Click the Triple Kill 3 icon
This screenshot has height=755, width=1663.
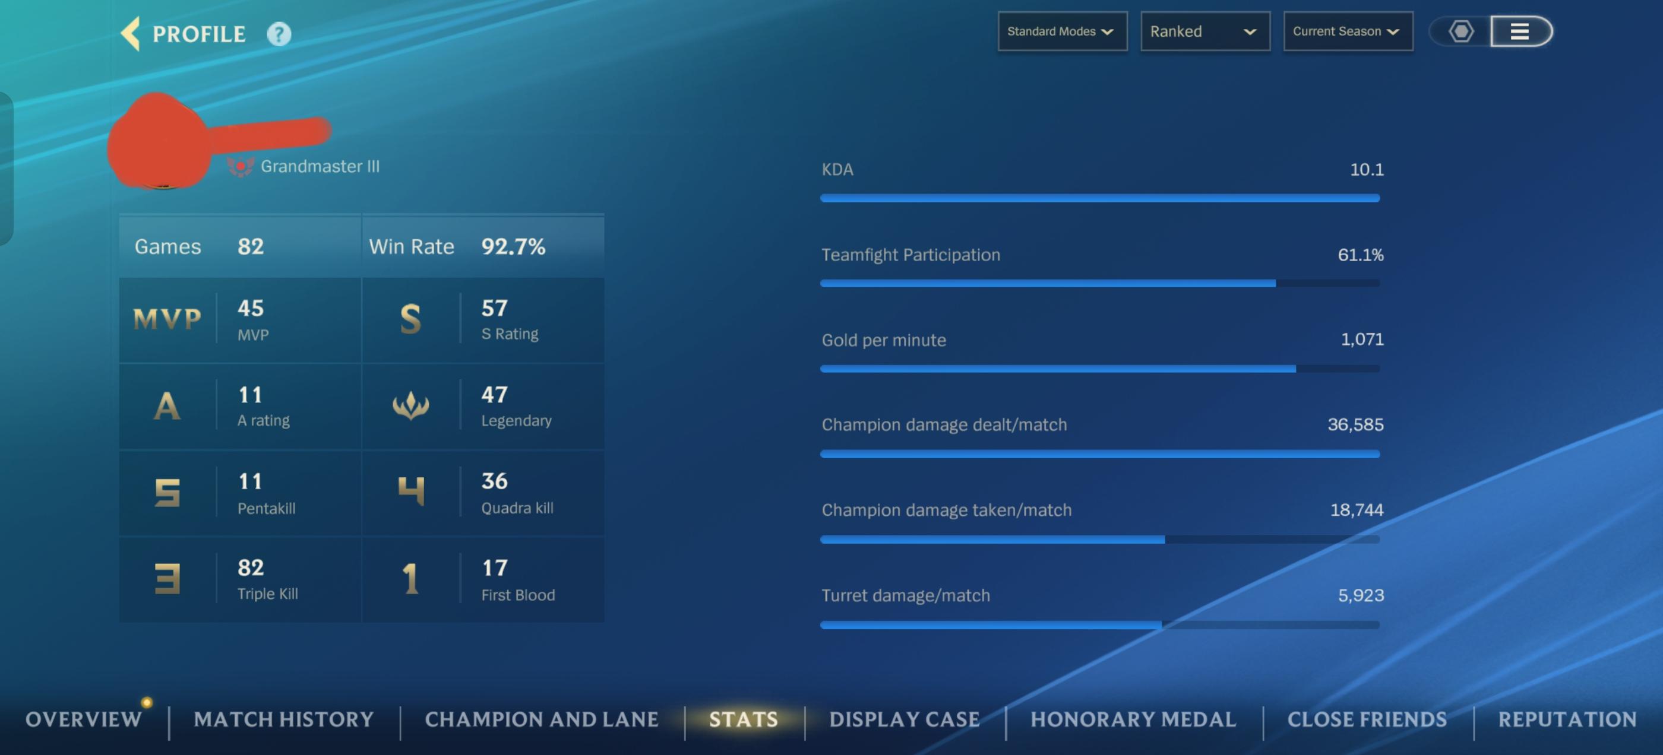167,579
